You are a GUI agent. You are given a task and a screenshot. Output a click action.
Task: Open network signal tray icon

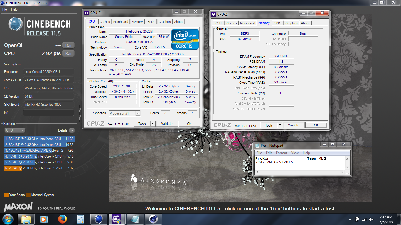(x=364, y=219)
